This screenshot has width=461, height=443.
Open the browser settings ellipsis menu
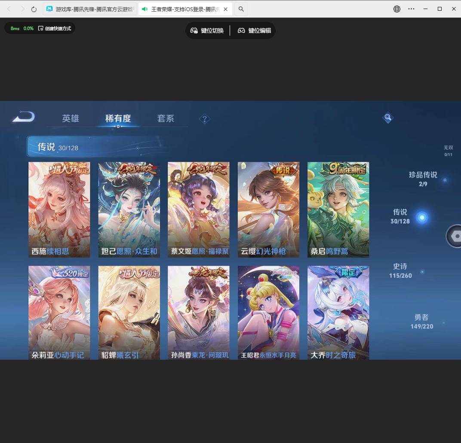coord(411,9)
